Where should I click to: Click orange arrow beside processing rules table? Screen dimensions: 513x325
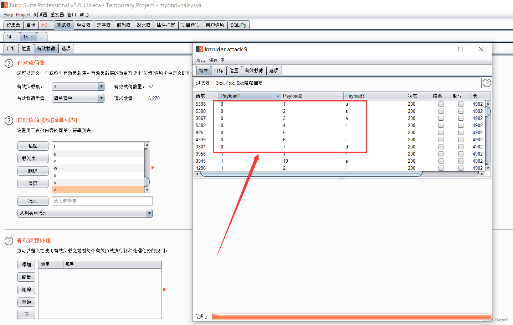click(x=165, y=289)
